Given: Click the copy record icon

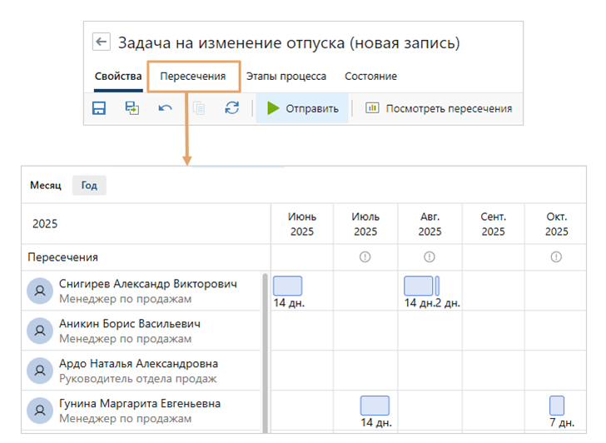Looking at the screenshot, I should tap(199, 108).
